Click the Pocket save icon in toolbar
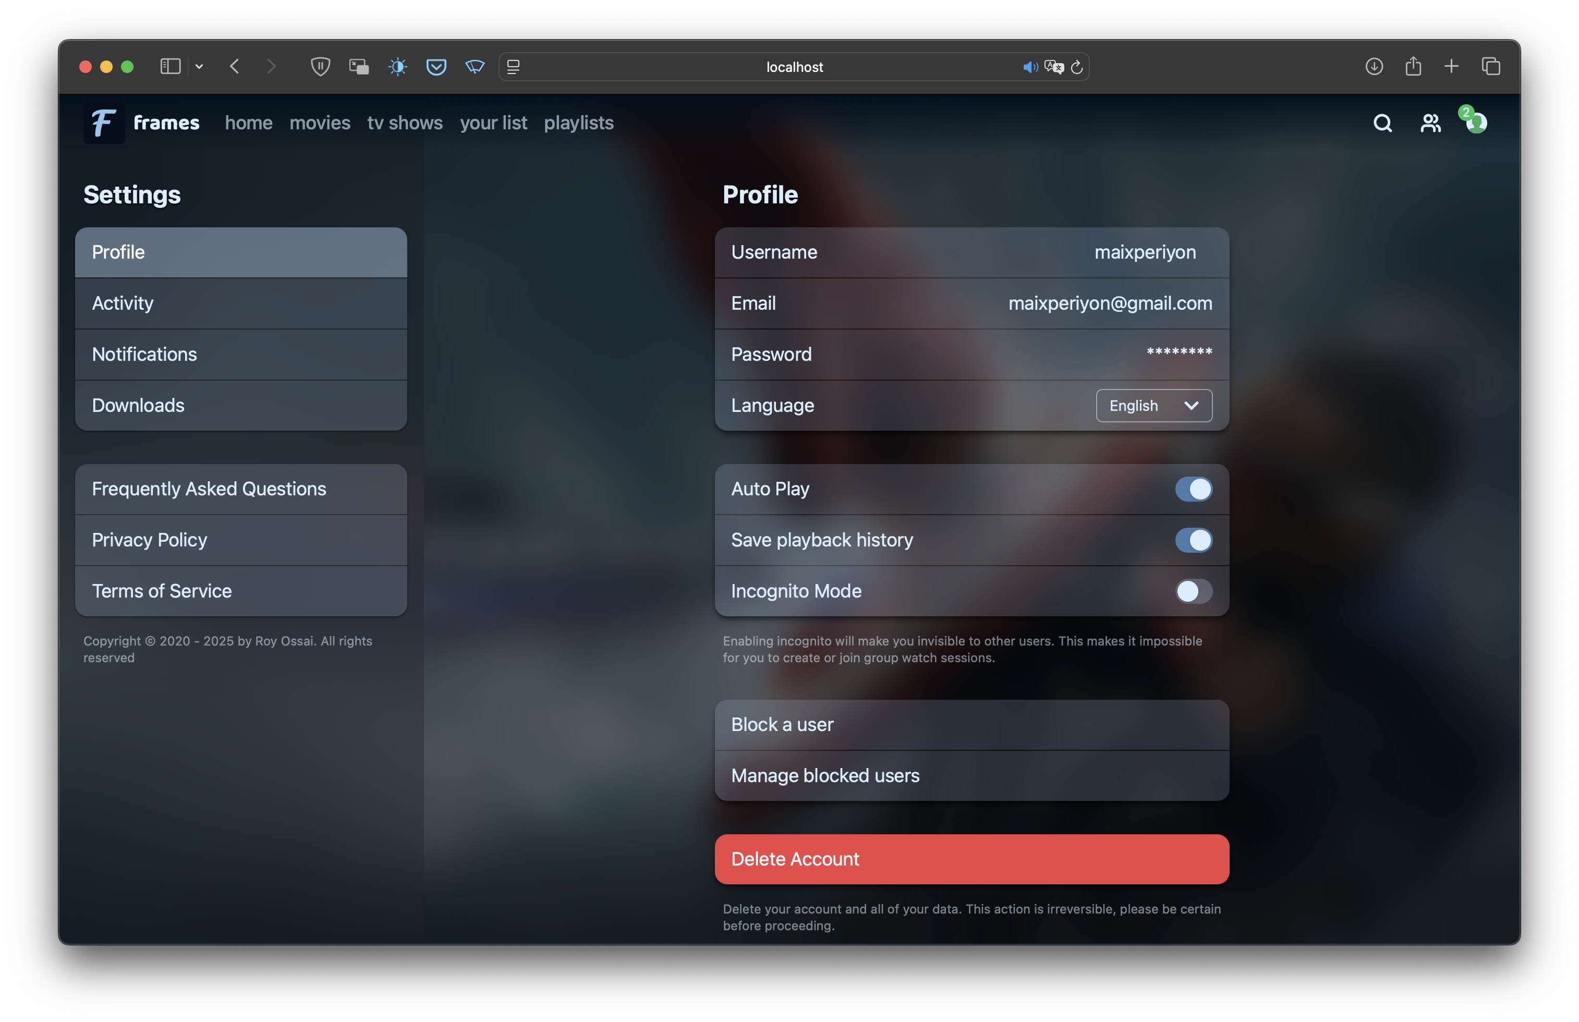Screen dimensions: 1579x1022 tap(436, 67)
